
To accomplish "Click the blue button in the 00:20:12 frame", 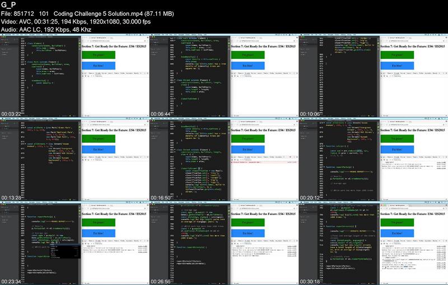I will coord(397,149).
